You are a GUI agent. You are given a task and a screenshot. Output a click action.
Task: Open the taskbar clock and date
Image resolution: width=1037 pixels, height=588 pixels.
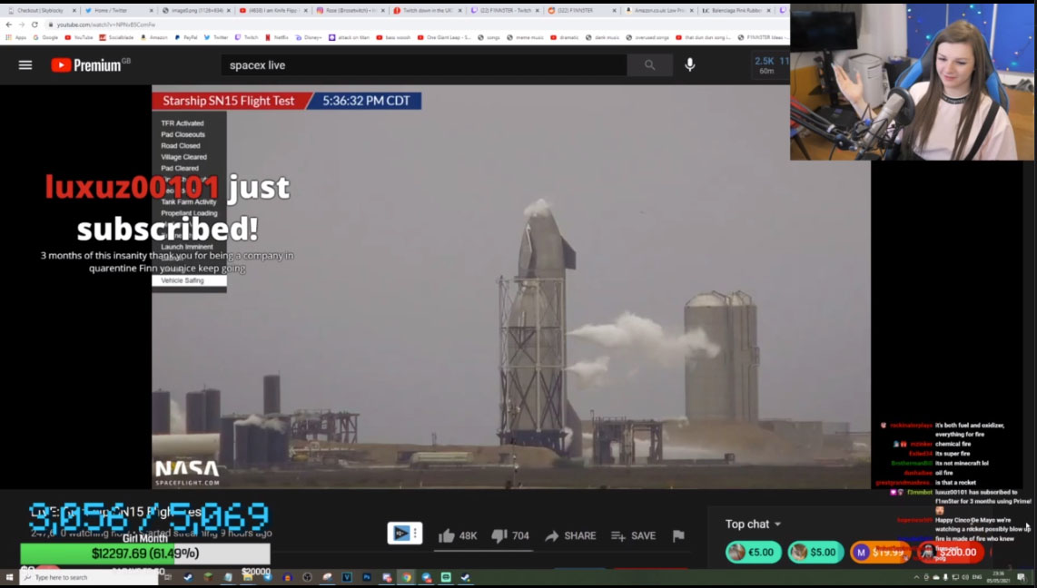tap(999, 577)
